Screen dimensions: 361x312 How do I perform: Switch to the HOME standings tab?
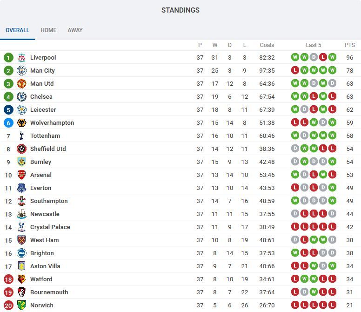click(48, 30)
